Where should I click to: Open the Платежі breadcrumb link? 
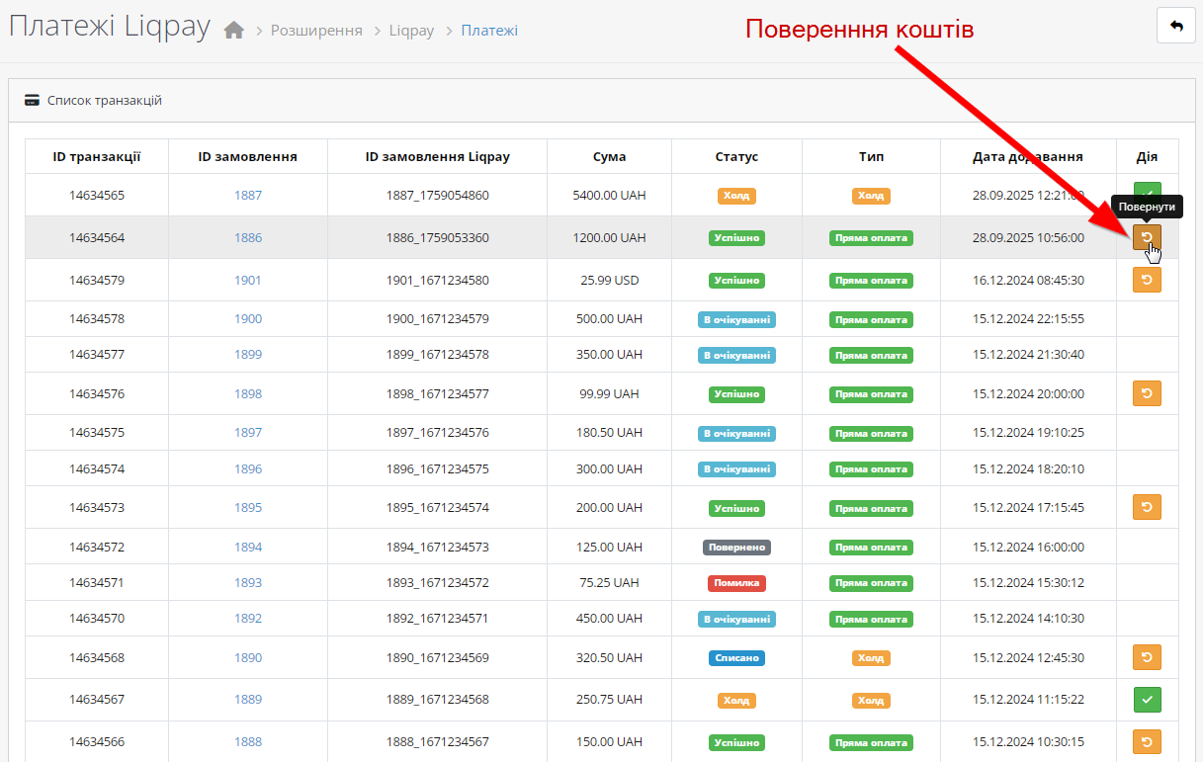489,31
